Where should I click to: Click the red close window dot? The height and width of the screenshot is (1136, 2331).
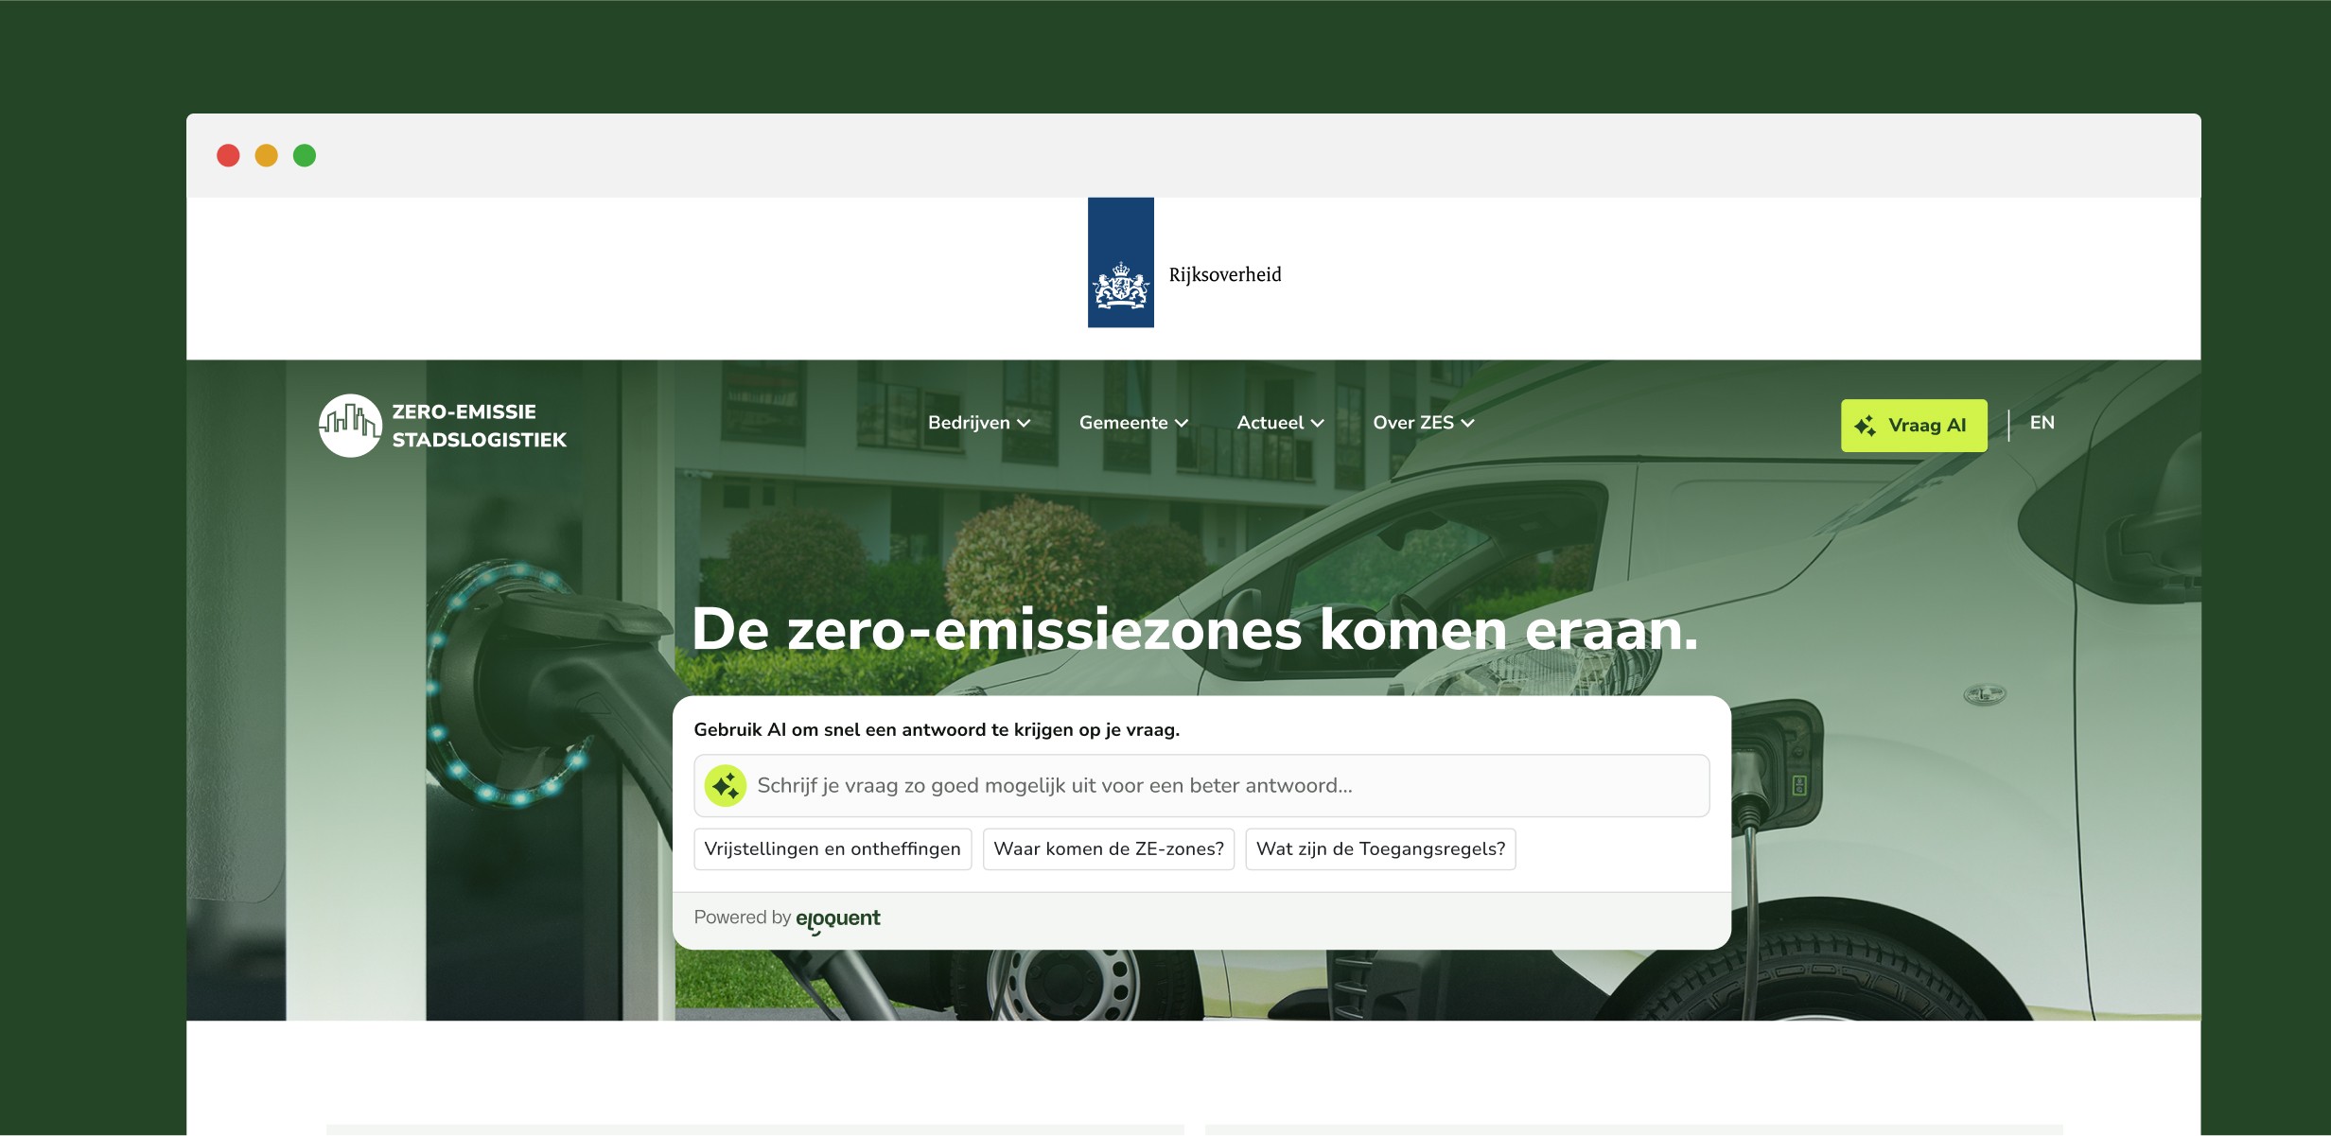(228, 155)
